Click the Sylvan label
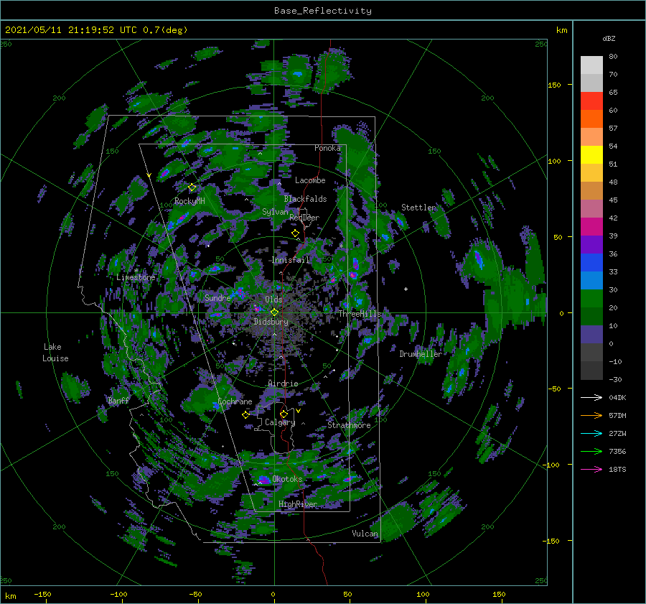The width and height of the screenshot is (646, 604). click(275, 211)
